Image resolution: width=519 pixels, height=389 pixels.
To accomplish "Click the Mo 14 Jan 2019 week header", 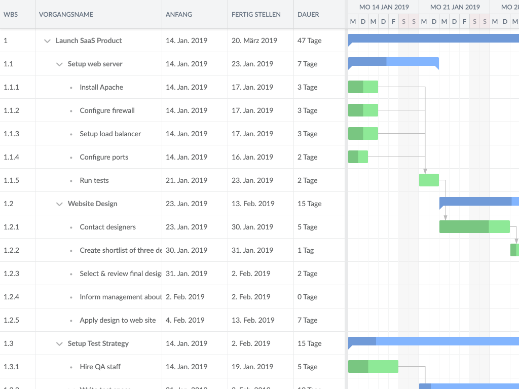I will coord(384,7).
